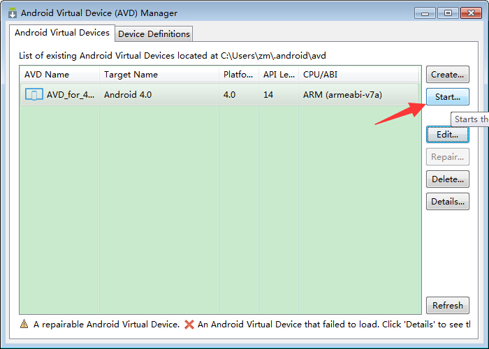
Task: Click the Android 4.0 target cell
Action: click(x=128, y=95)
